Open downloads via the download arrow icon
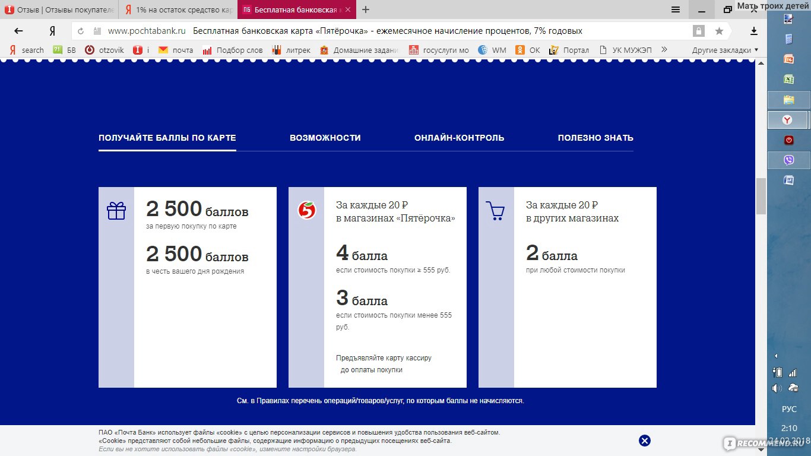 [x=754, y=31]
